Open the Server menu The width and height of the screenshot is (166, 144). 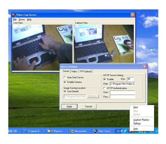pos(22,20)
